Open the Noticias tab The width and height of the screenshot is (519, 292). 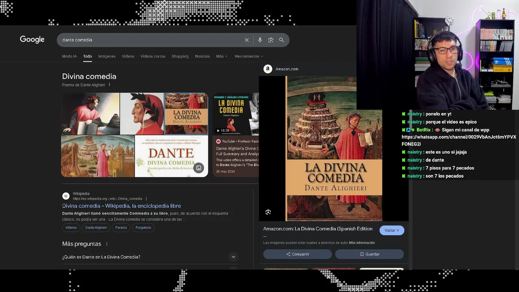[202, 56]
